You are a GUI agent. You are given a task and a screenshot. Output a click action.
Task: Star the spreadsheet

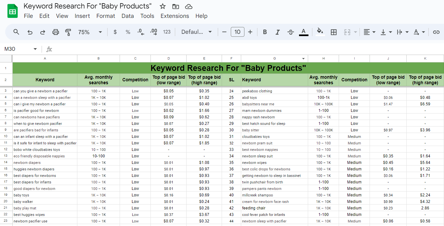coord(162,6)
